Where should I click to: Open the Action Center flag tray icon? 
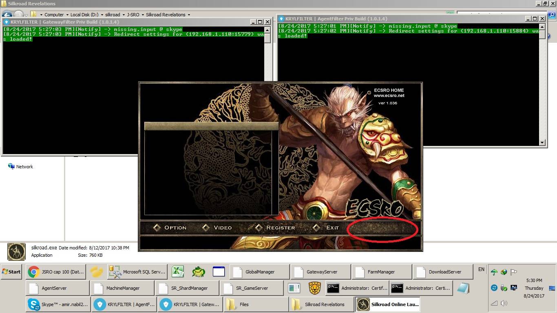click(x=514, y=272)
